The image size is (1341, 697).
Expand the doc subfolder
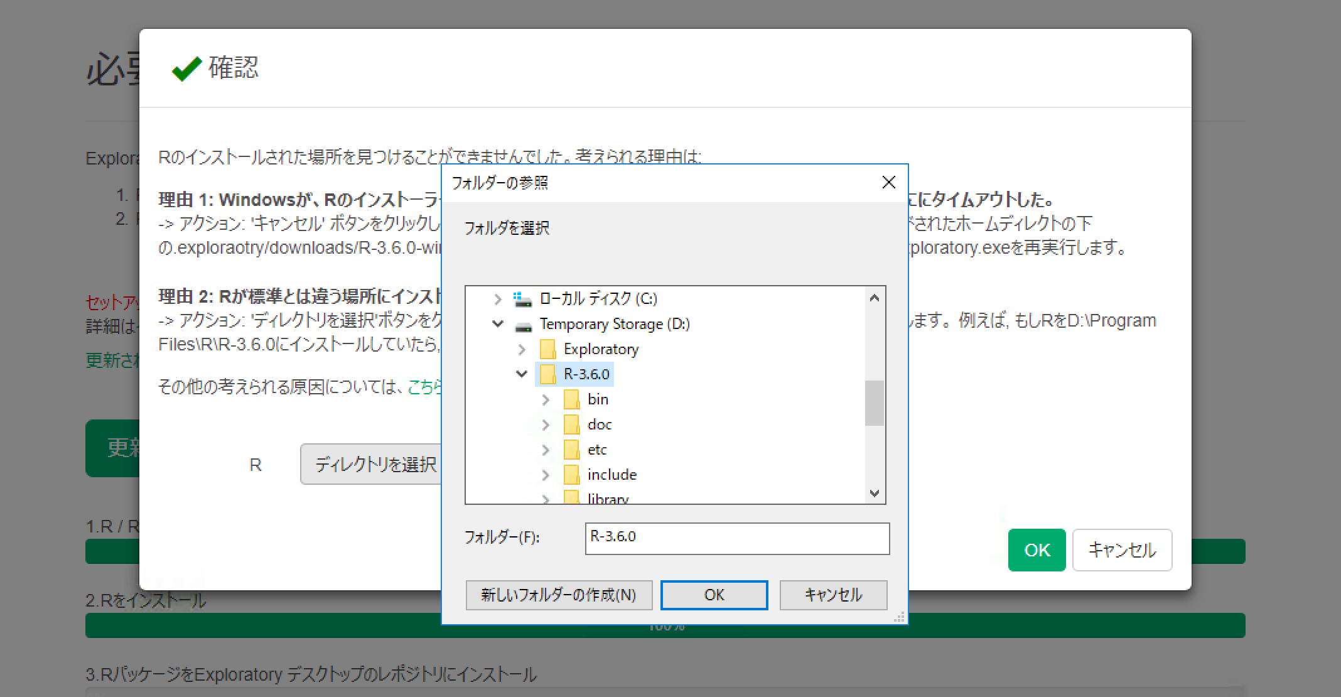tap(546, 424)
